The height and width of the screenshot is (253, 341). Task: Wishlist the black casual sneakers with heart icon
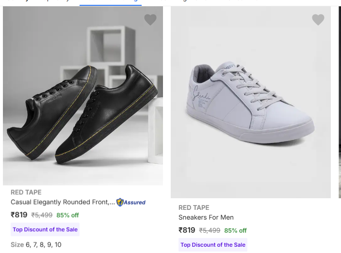[x=150, y=19]
